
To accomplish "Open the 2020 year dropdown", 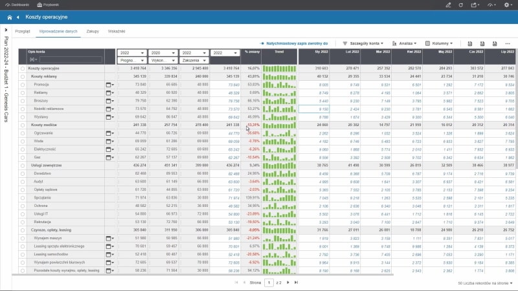I will click(x=163, y=53).
